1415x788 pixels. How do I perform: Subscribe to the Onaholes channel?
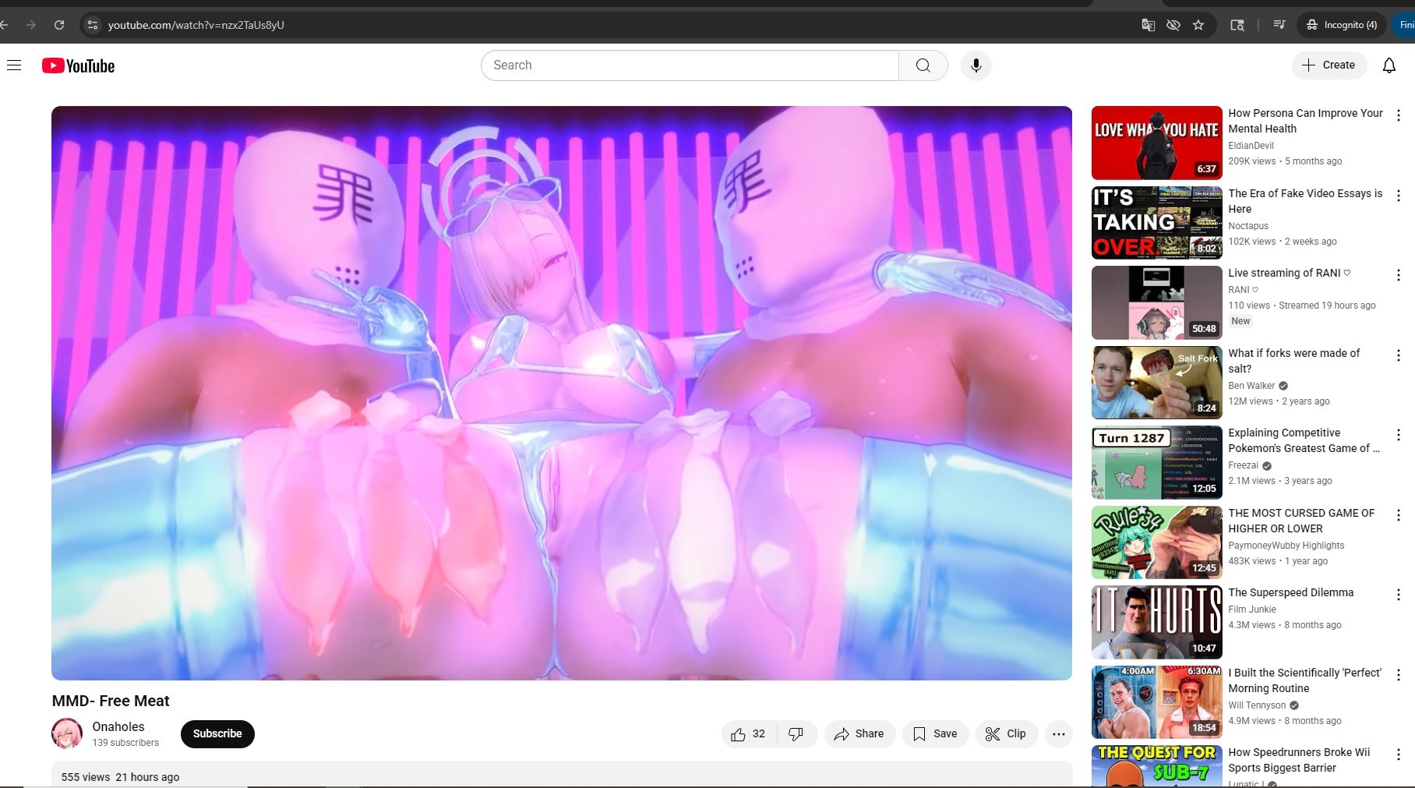[217, 734]
